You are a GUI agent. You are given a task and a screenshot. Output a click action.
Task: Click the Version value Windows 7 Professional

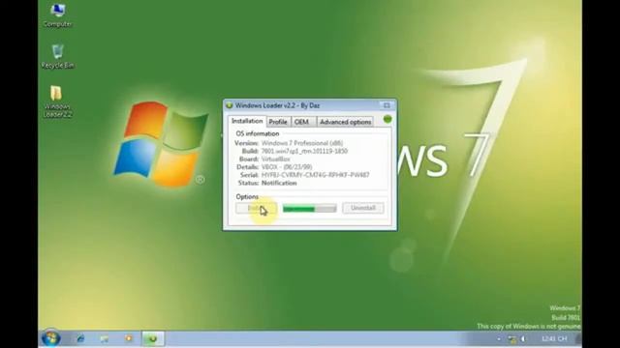click(302, 143)
